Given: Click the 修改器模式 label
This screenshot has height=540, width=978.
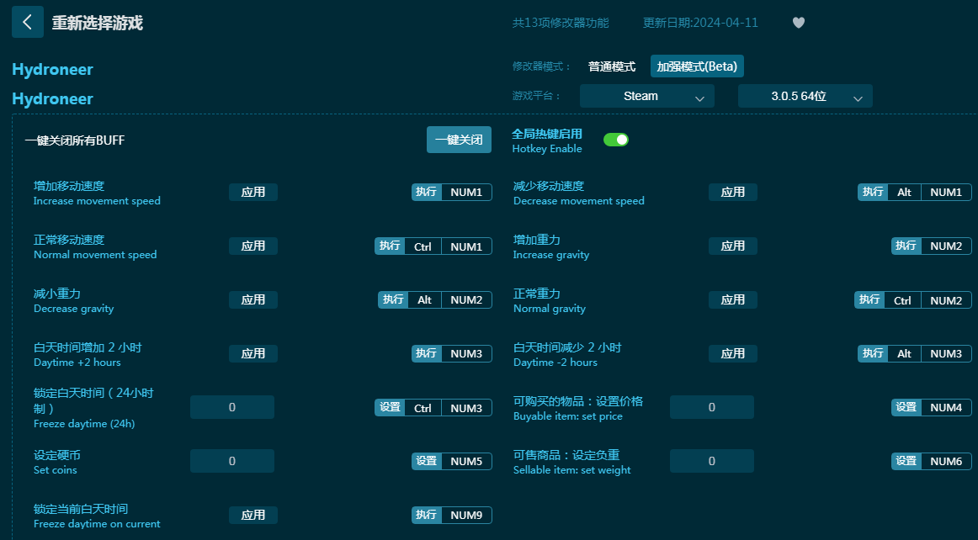Looking at the screenshot, I should [x=541, y=66].
